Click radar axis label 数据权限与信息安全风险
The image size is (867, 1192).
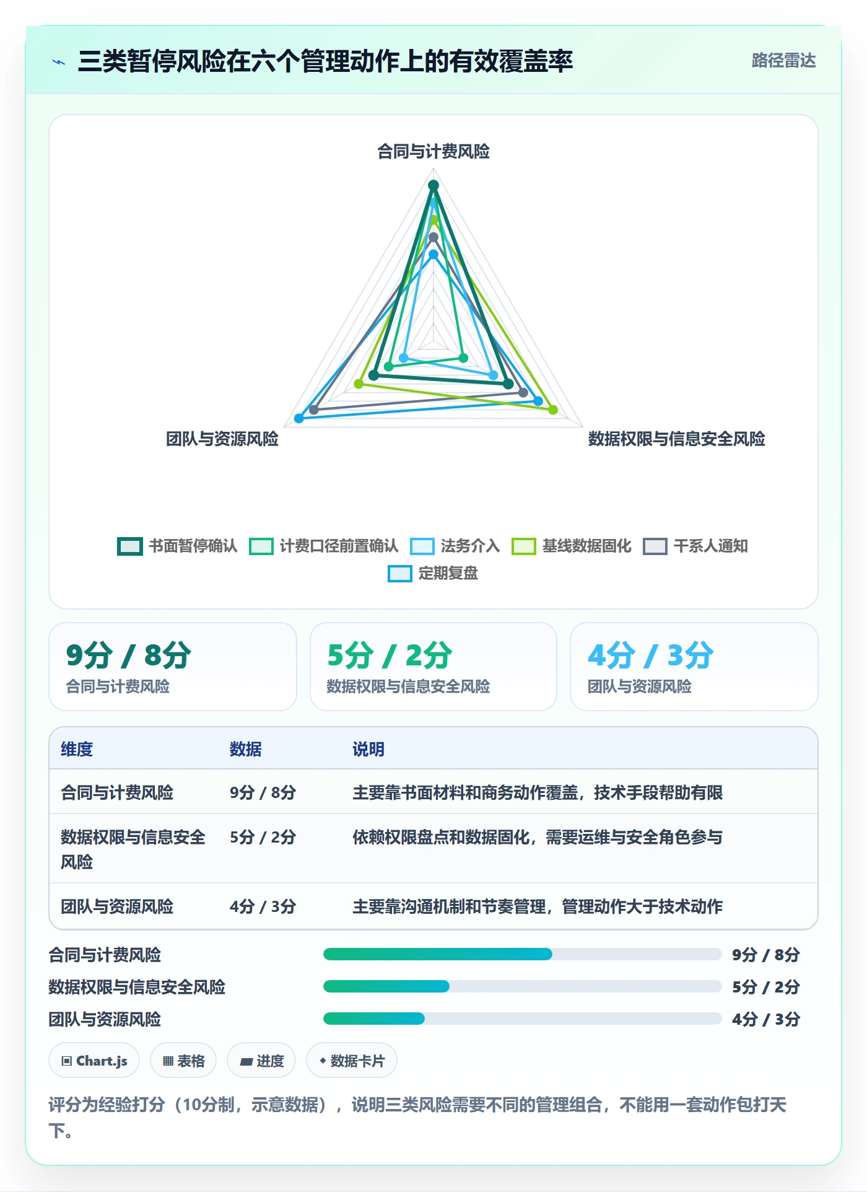[676, 439]
